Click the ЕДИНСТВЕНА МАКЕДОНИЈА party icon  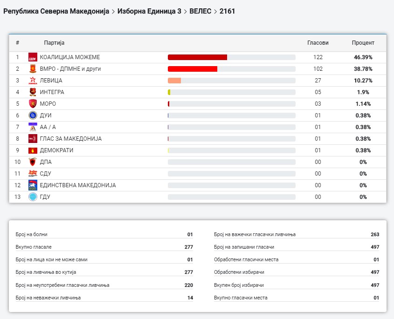33,185
